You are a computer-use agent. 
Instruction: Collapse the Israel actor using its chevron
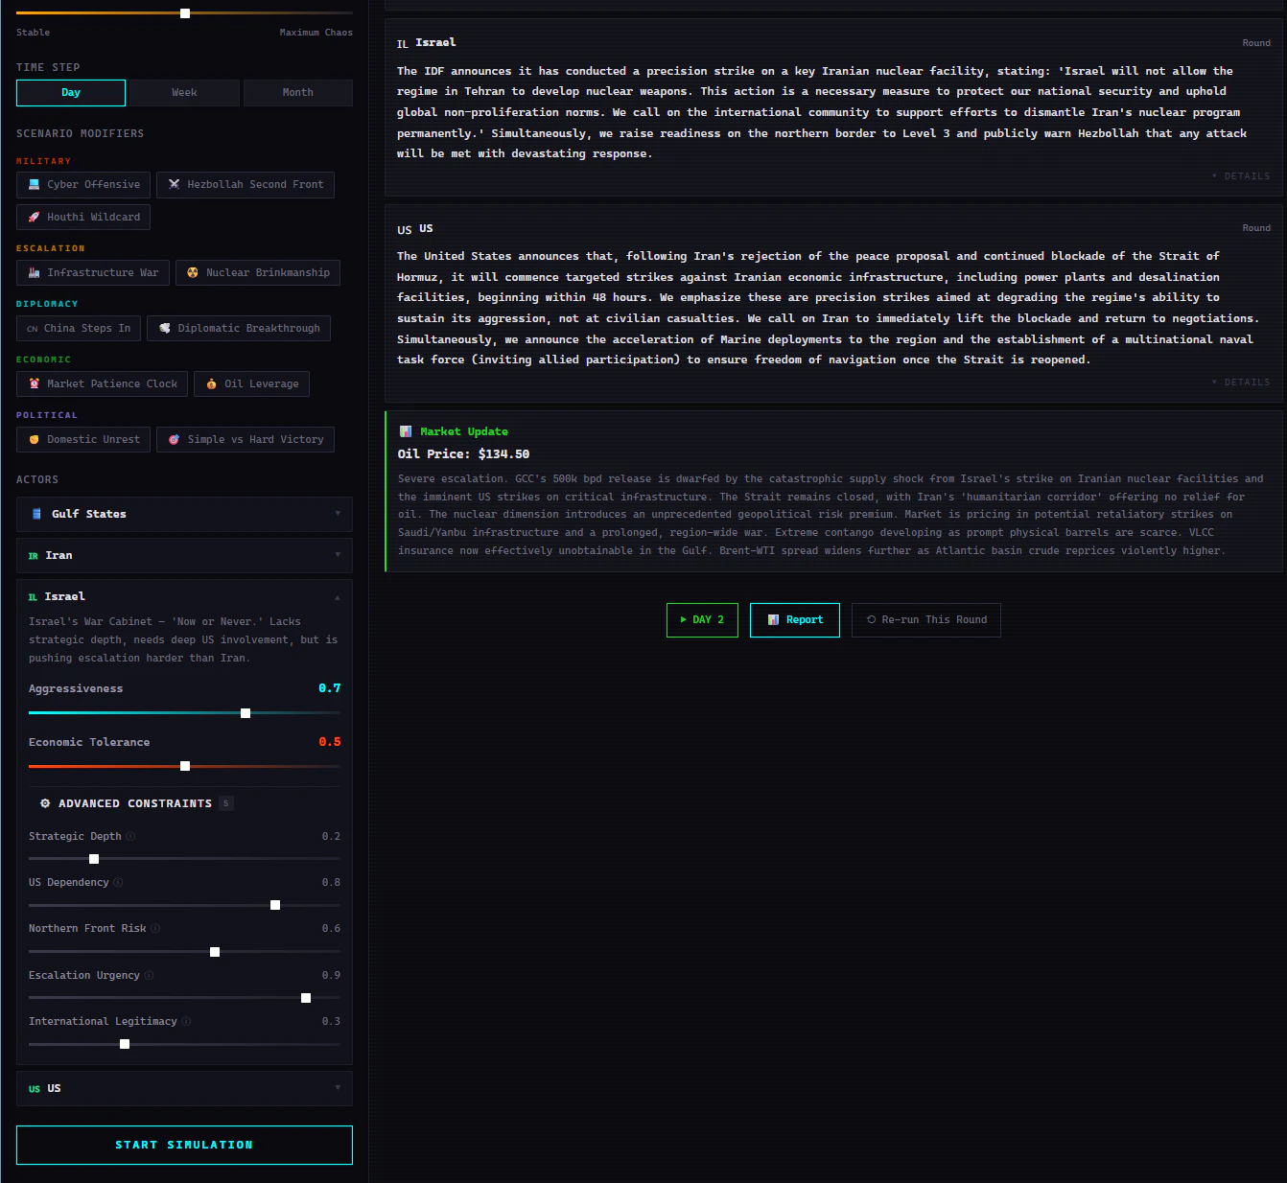[338, 597]
